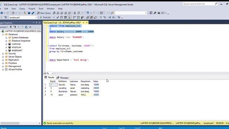Image resolution: width=229 pixels, height=129 pixels.
Task: Click the Quick Launch search magnifier icon
Action: pyautogui.click(x=216, y=4)
